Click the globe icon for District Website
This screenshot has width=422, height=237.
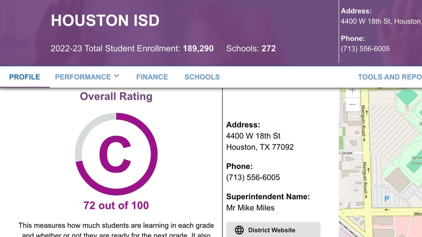(239, 230)
